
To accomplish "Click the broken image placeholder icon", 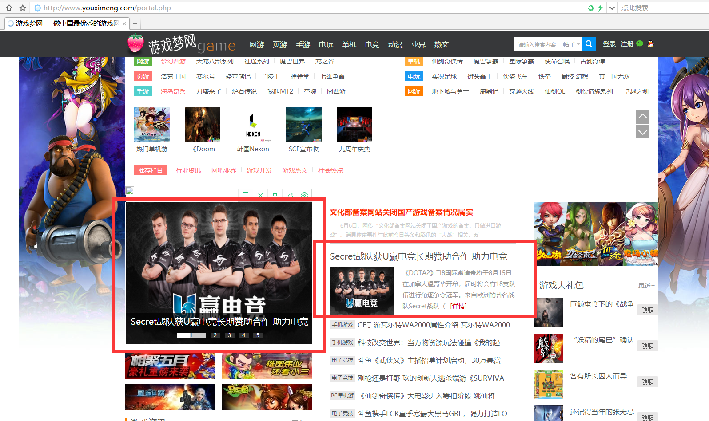I will point(130,191).
